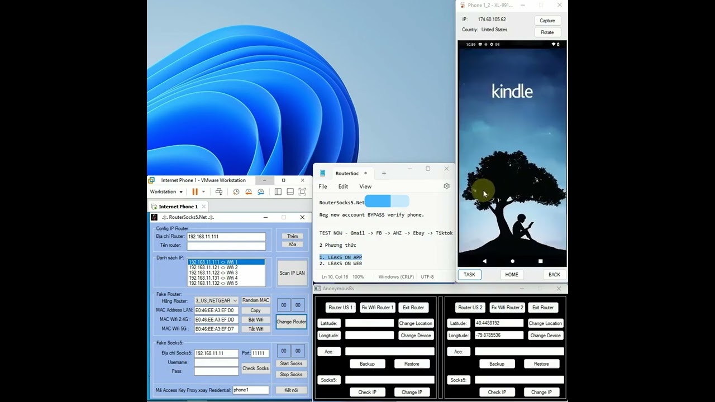
Task: Click the Start Socks button
Action: pos(291,363)
